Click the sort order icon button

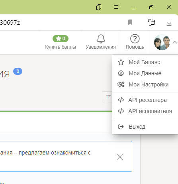[108, 97]
